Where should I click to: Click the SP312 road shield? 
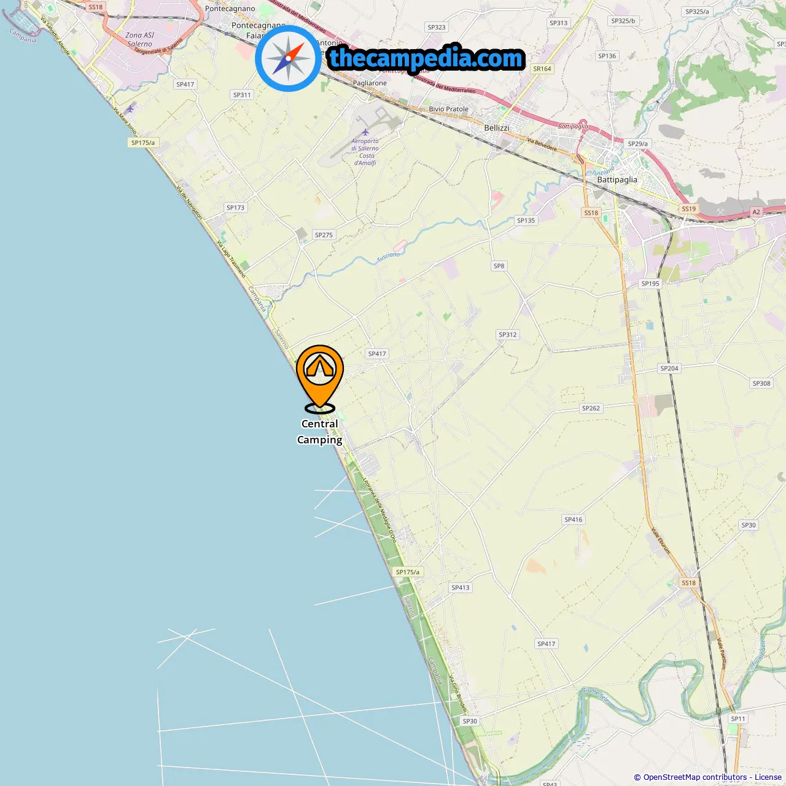coord(508,335)
